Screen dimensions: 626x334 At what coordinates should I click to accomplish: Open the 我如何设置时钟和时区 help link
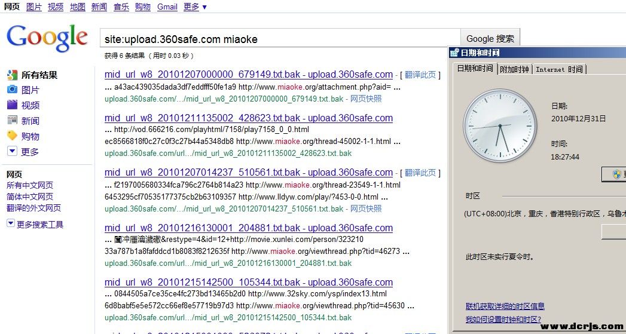point(503,320)
